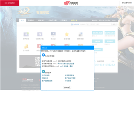Click the 具体方法请点击此处查看 link
This screenshot has height=134, width=134.
pyautogui.click(x=66, y=64)
